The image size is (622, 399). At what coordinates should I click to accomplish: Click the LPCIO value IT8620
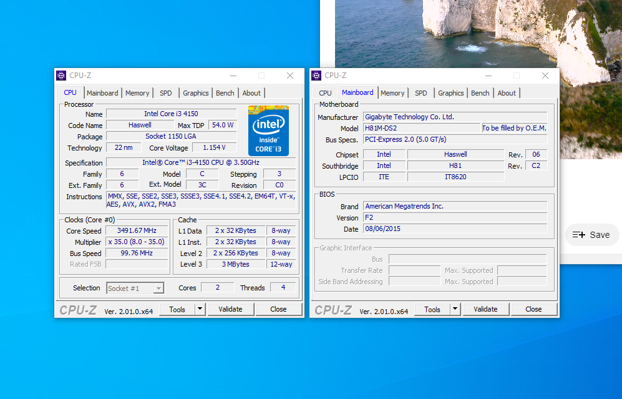tap(455, 177)
